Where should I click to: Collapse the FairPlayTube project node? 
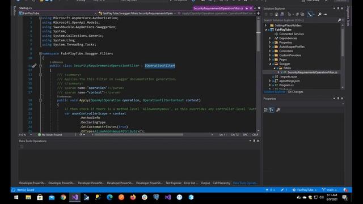(x=266, y=29)
